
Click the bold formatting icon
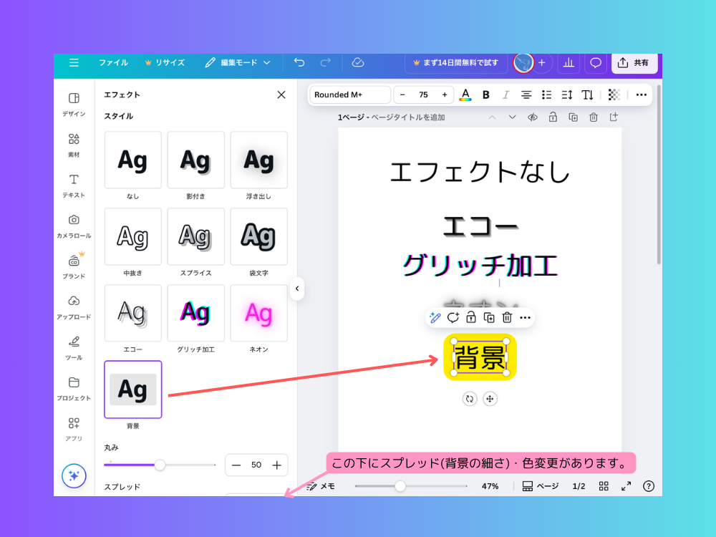pos(485,95)
